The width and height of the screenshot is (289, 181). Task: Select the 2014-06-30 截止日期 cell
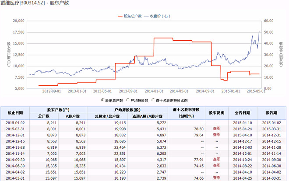pyautogui.click(x=15, y=166)
